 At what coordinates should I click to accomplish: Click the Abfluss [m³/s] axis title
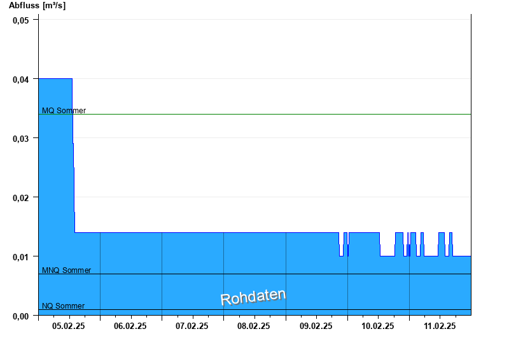(37, 6)
